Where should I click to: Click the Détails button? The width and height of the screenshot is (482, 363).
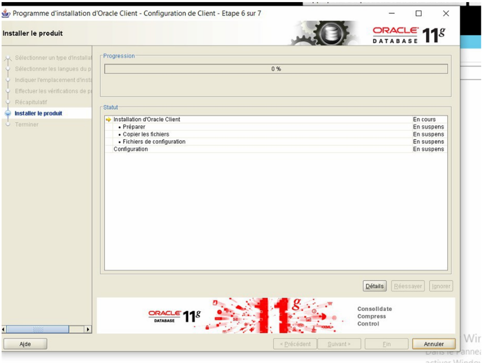(x=374, y=286)
